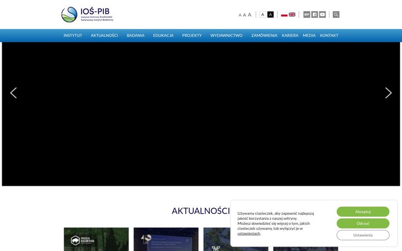
Task: Select the smallest font size A
Action: point(240,15)
